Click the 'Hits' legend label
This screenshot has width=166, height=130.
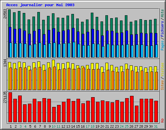[x=162, y=13]
